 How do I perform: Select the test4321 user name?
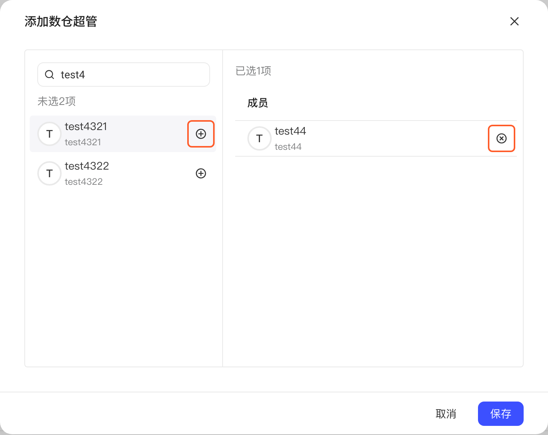coord(86,126)
